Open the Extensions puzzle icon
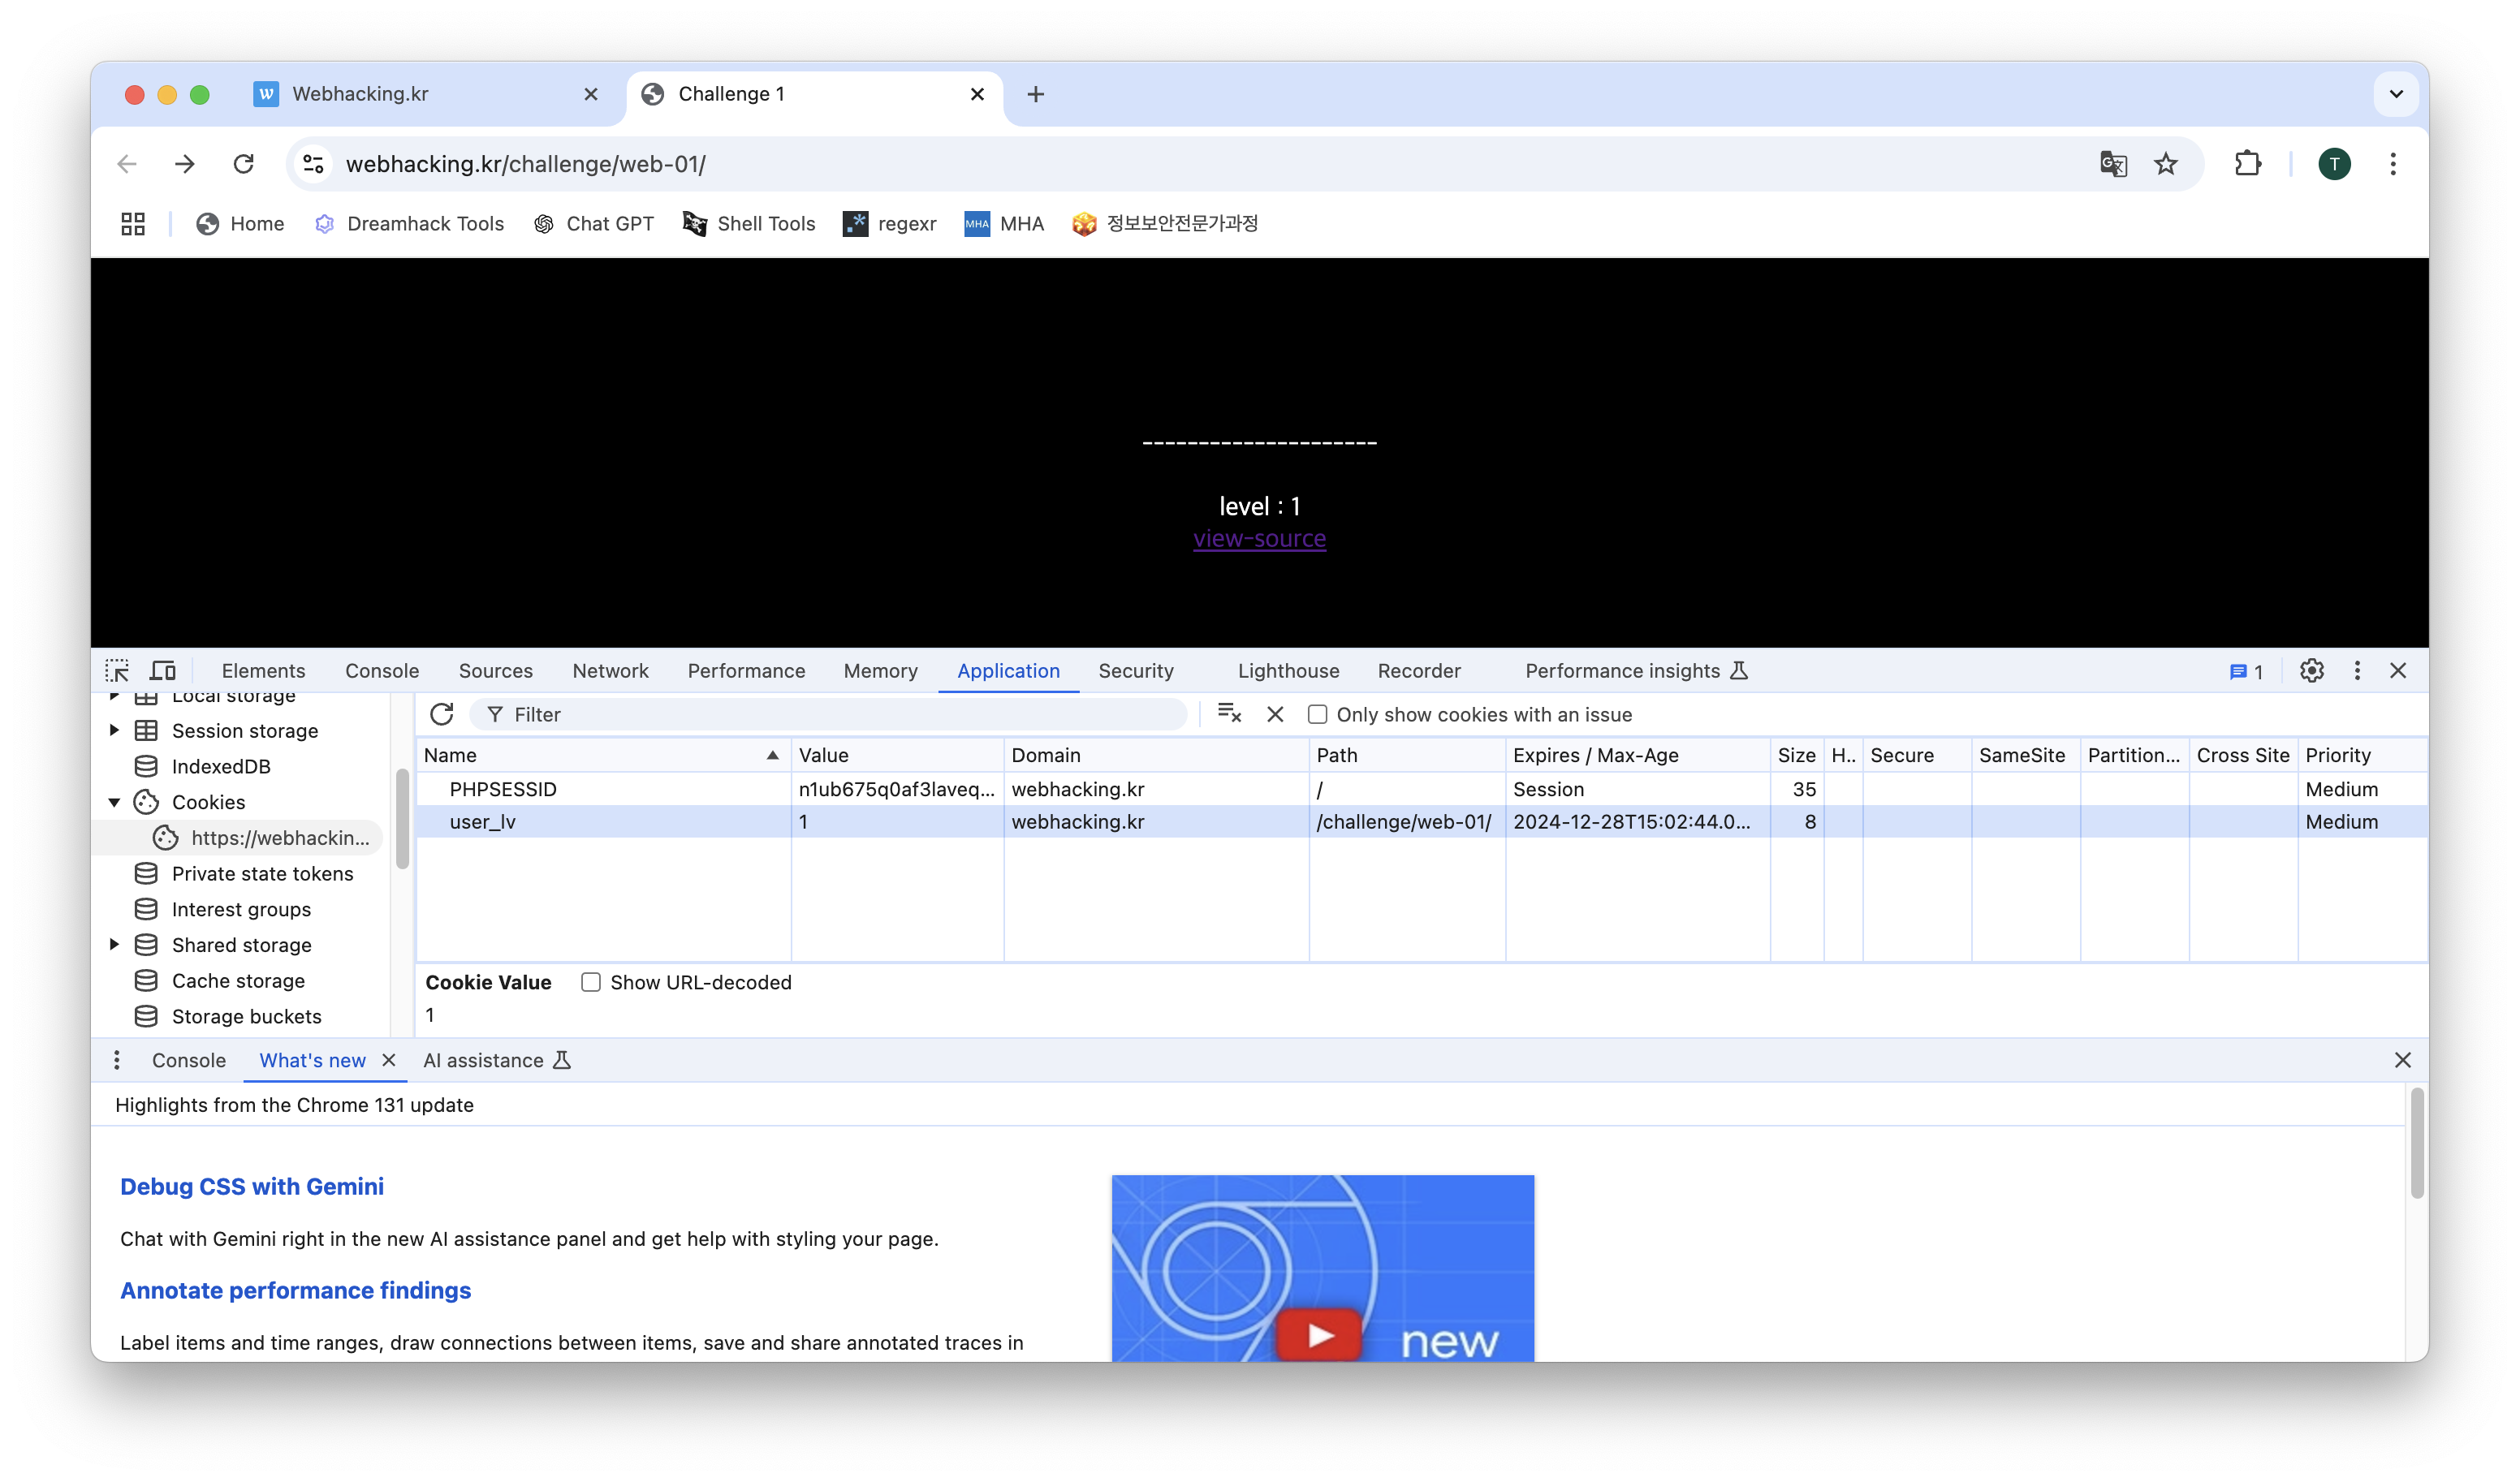 [x=2247, y=164]
